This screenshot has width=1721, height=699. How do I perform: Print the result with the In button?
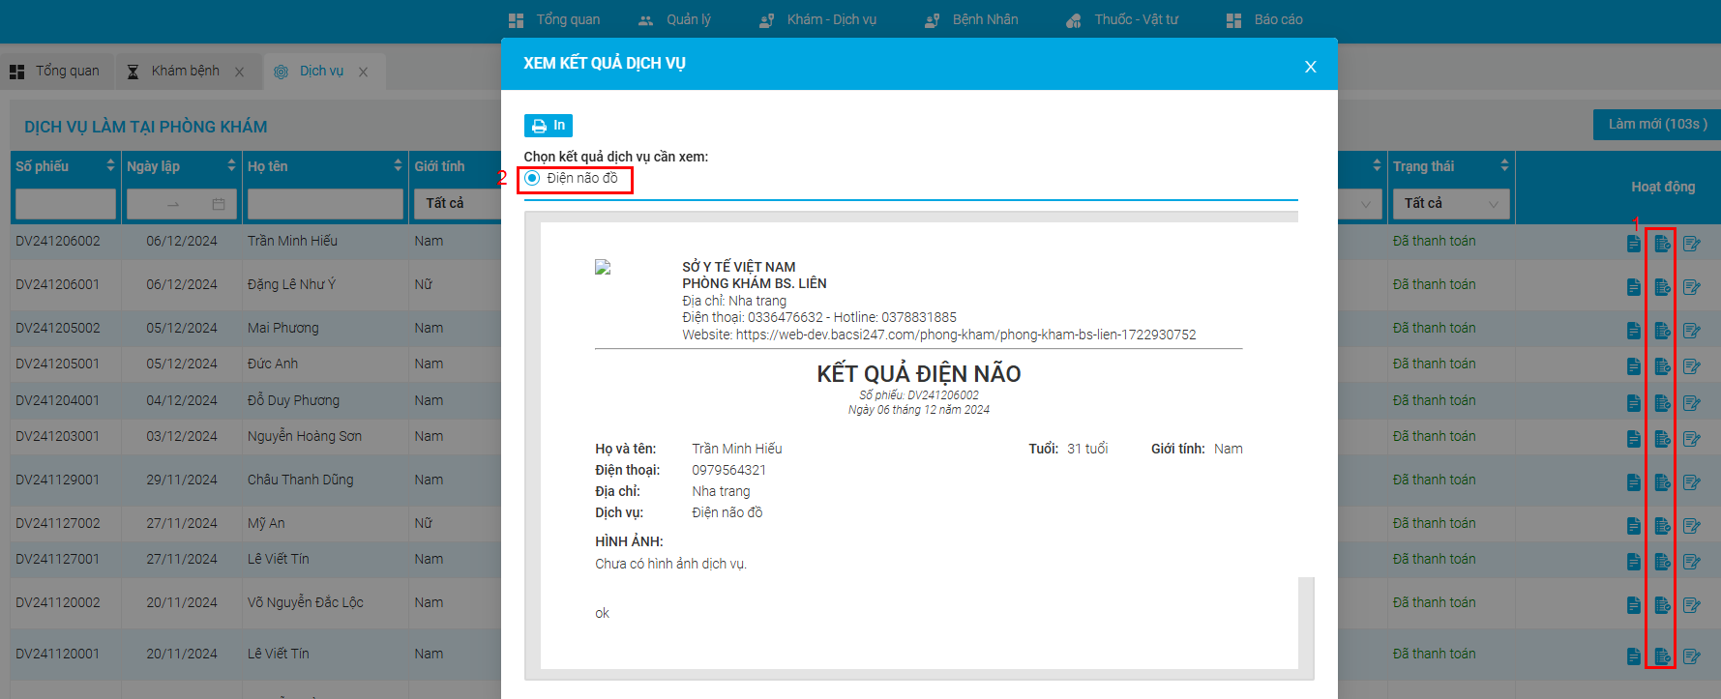click(x=548, y=126)
